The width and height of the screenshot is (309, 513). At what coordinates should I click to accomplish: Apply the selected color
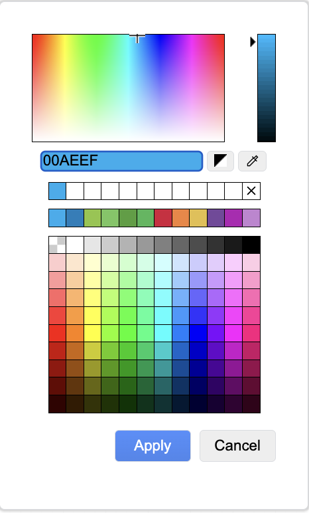[153, 446]
